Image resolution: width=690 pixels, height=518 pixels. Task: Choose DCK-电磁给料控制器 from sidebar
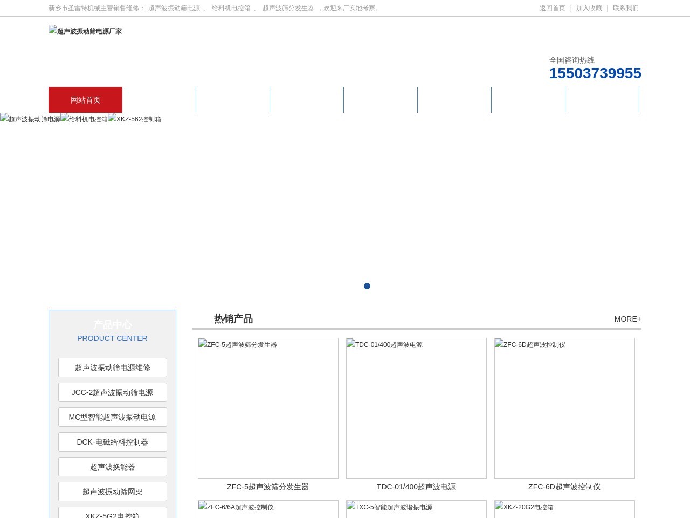pos(112,442)
